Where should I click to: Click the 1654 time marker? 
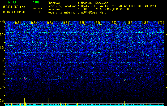coord(66,23)
